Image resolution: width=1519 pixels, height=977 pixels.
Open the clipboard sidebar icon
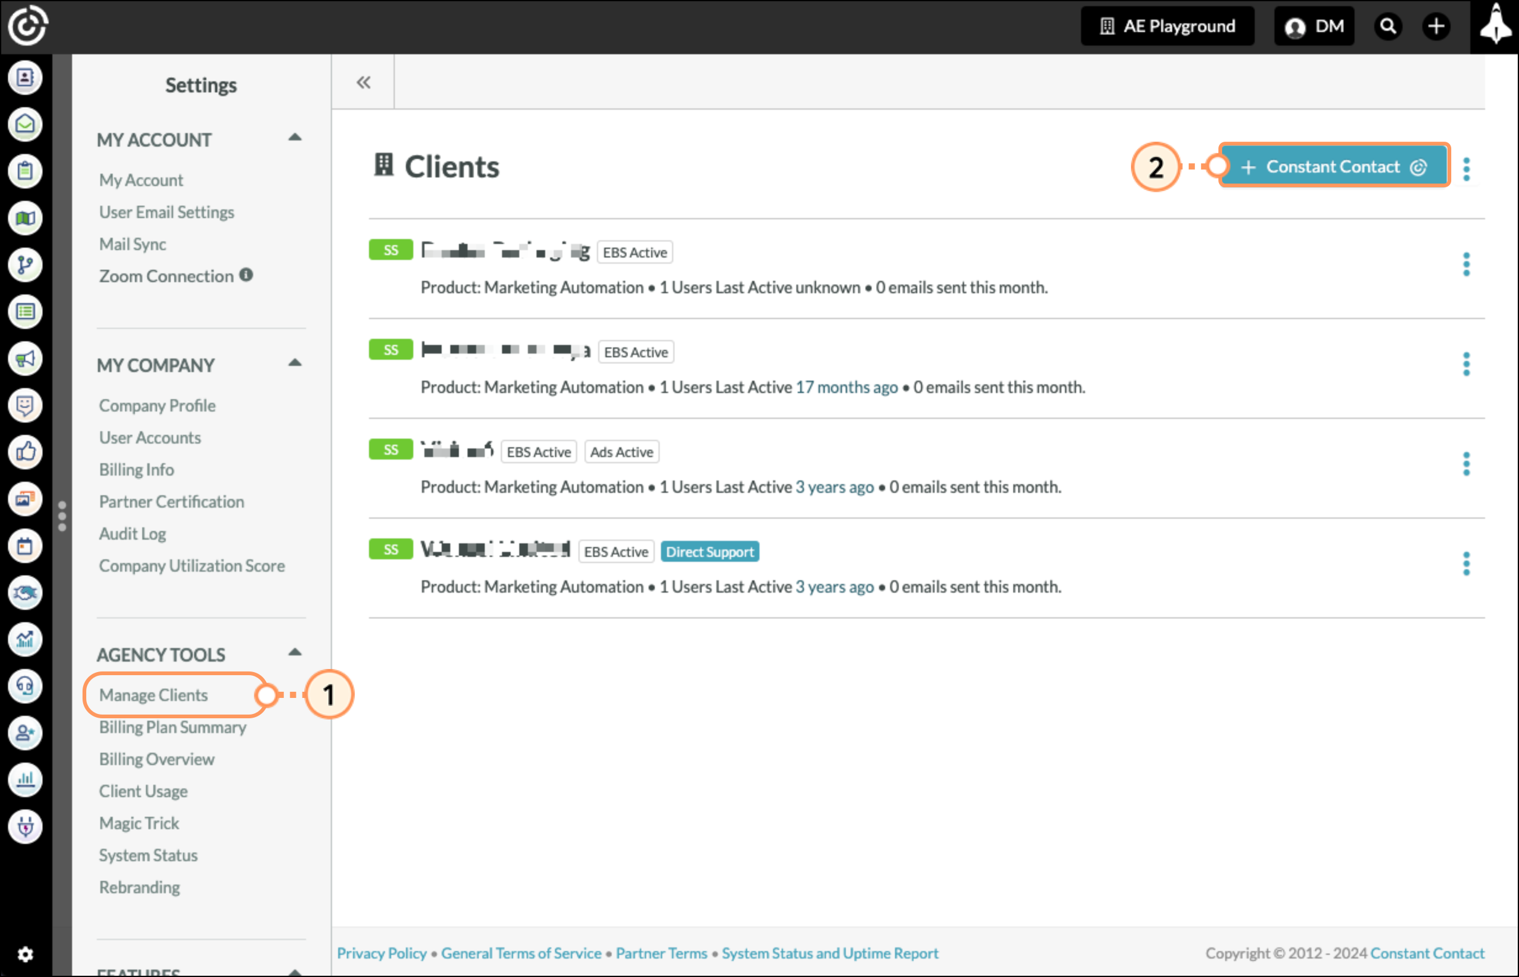pos(25,171)
